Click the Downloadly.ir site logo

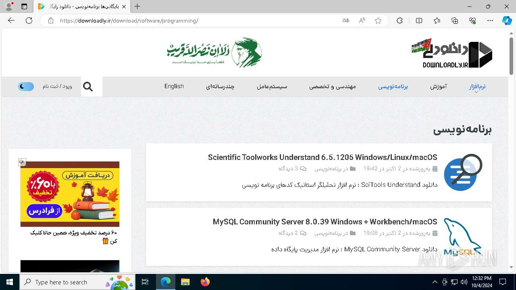pyautogui.click(x=452, y=54)
